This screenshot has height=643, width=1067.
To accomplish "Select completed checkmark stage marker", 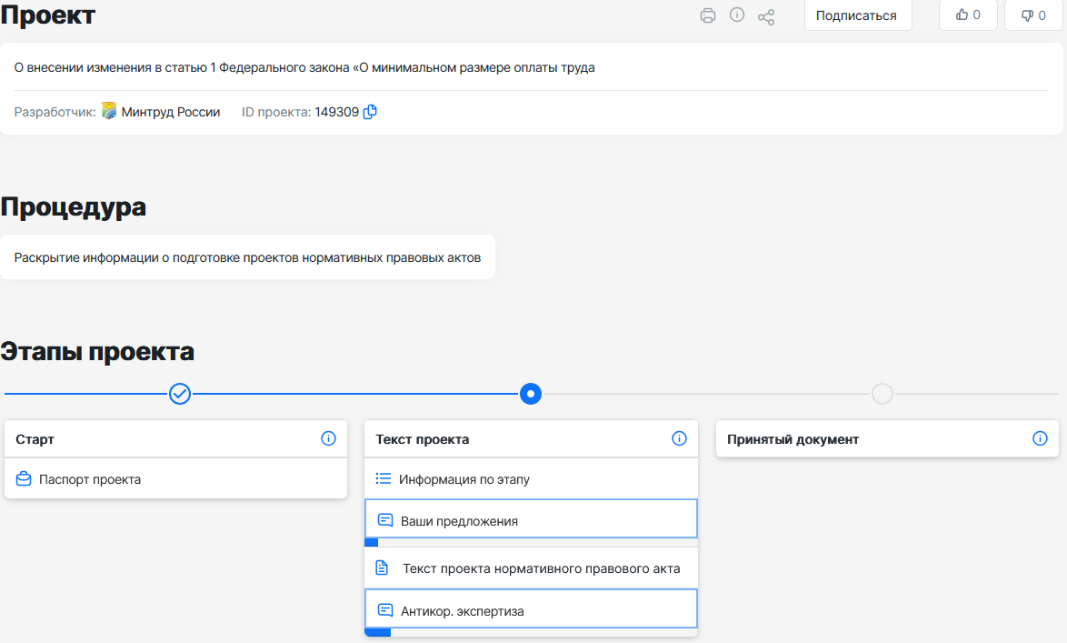I will [180, 394].
